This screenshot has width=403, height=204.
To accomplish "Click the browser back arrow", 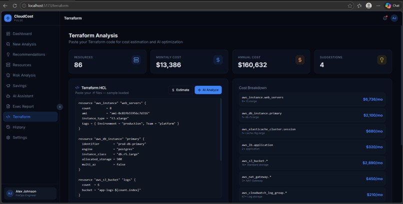I will pos(5,5).
